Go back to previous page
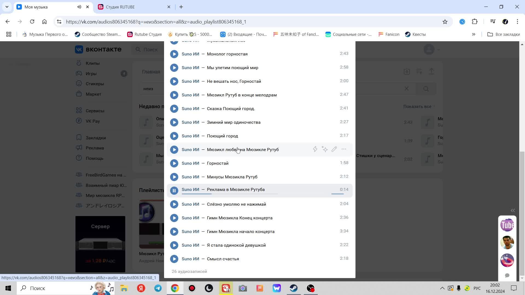This screenshot has height=295, width=525. [x=8, y=22]
